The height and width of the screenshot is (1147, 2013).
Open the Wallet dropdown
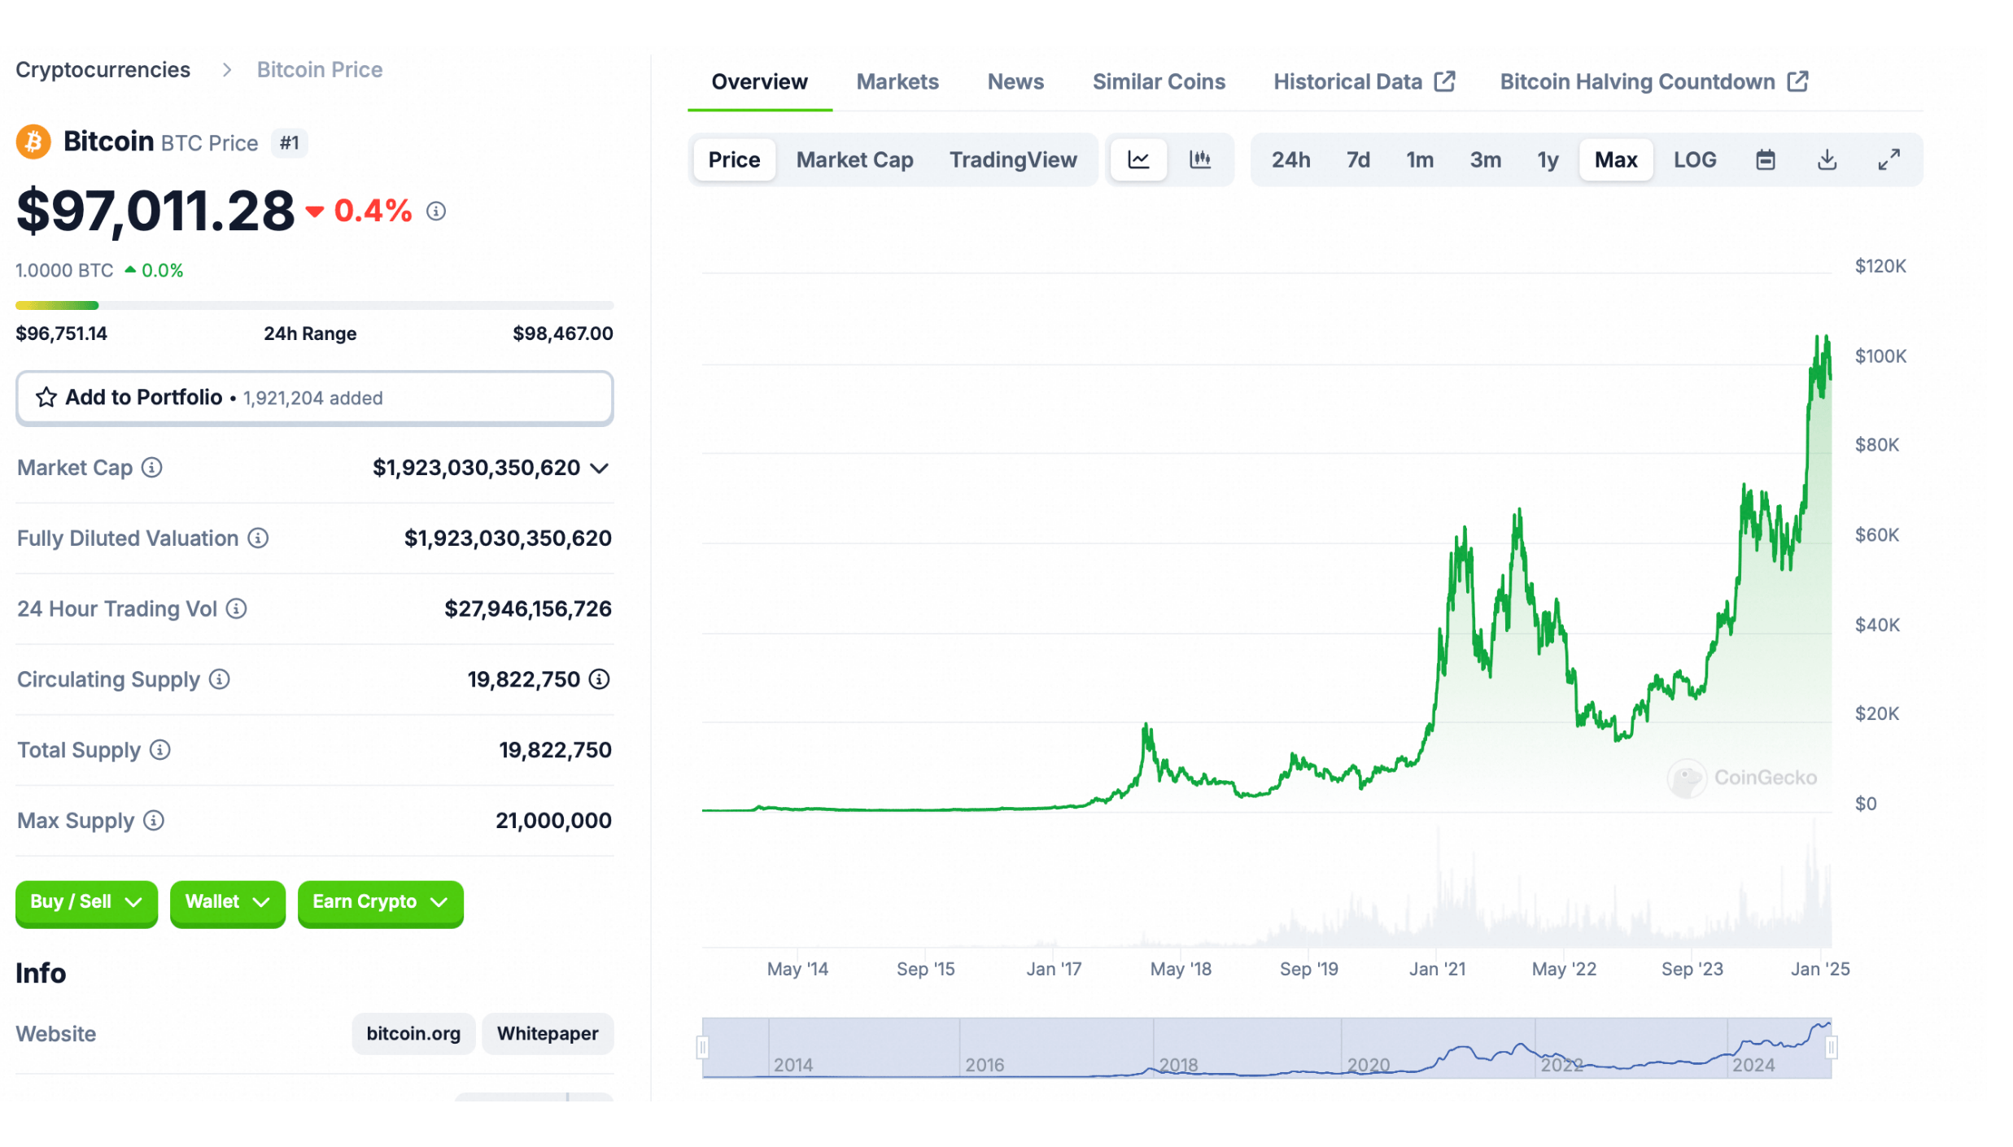coord(227,902)
